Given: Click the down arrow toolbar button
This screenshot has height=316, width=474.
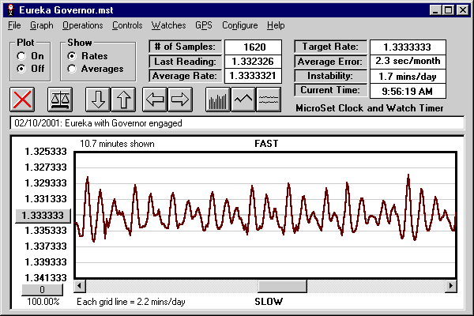Looking at the screenshot, I should pos(98,100).
